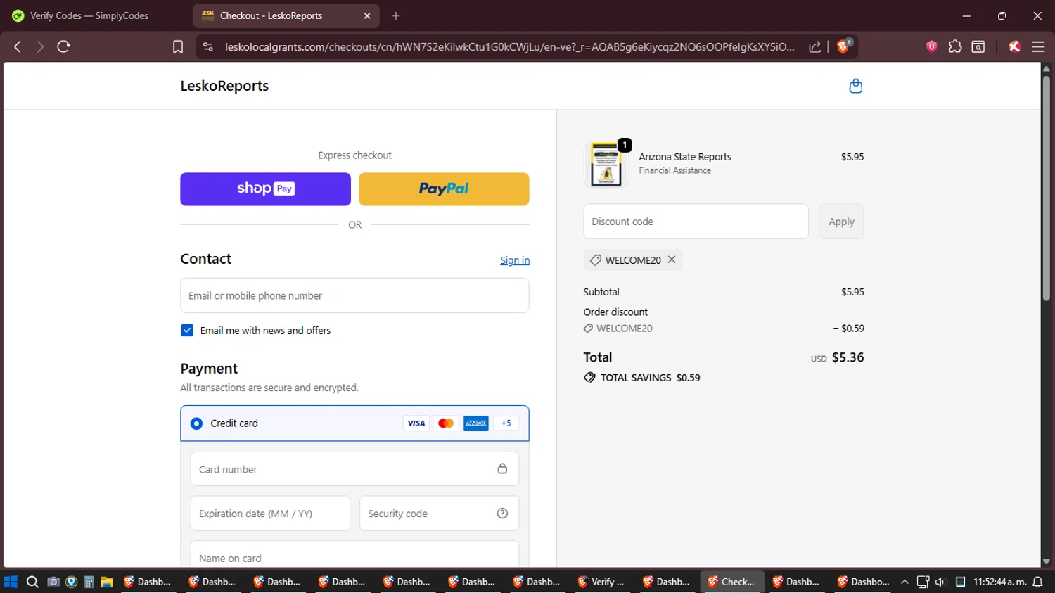The width and height of the screenshot is (1055, 593).
Task: Open Bitwarden shield extension icon
Action: 932,46
